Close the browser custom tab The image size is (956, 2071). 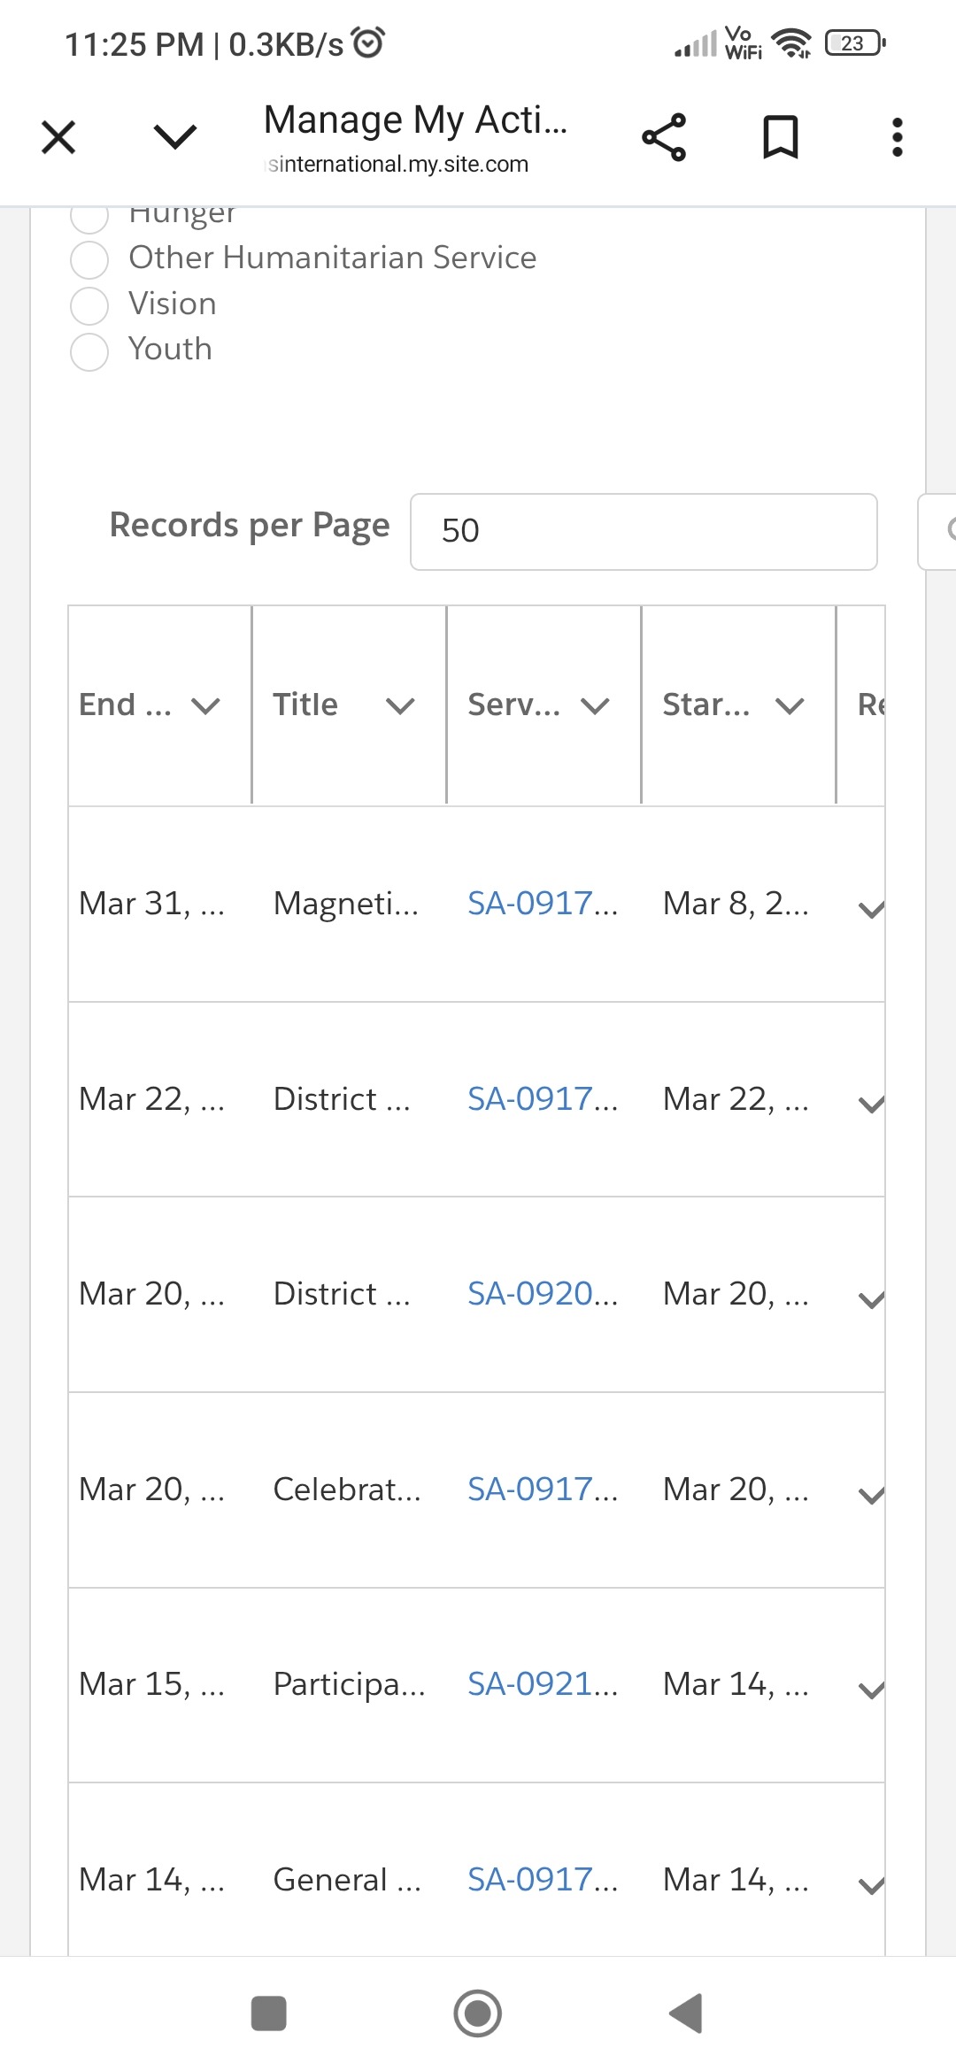click(57, 135)
